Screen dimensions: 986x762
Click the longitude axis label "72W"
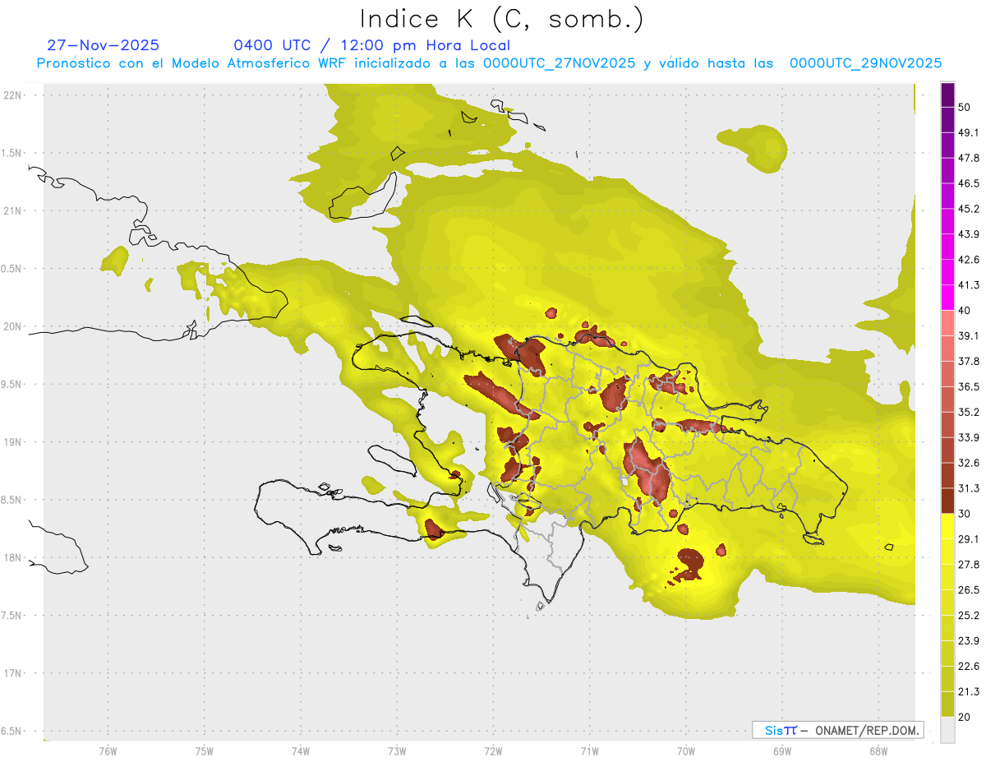493,750
